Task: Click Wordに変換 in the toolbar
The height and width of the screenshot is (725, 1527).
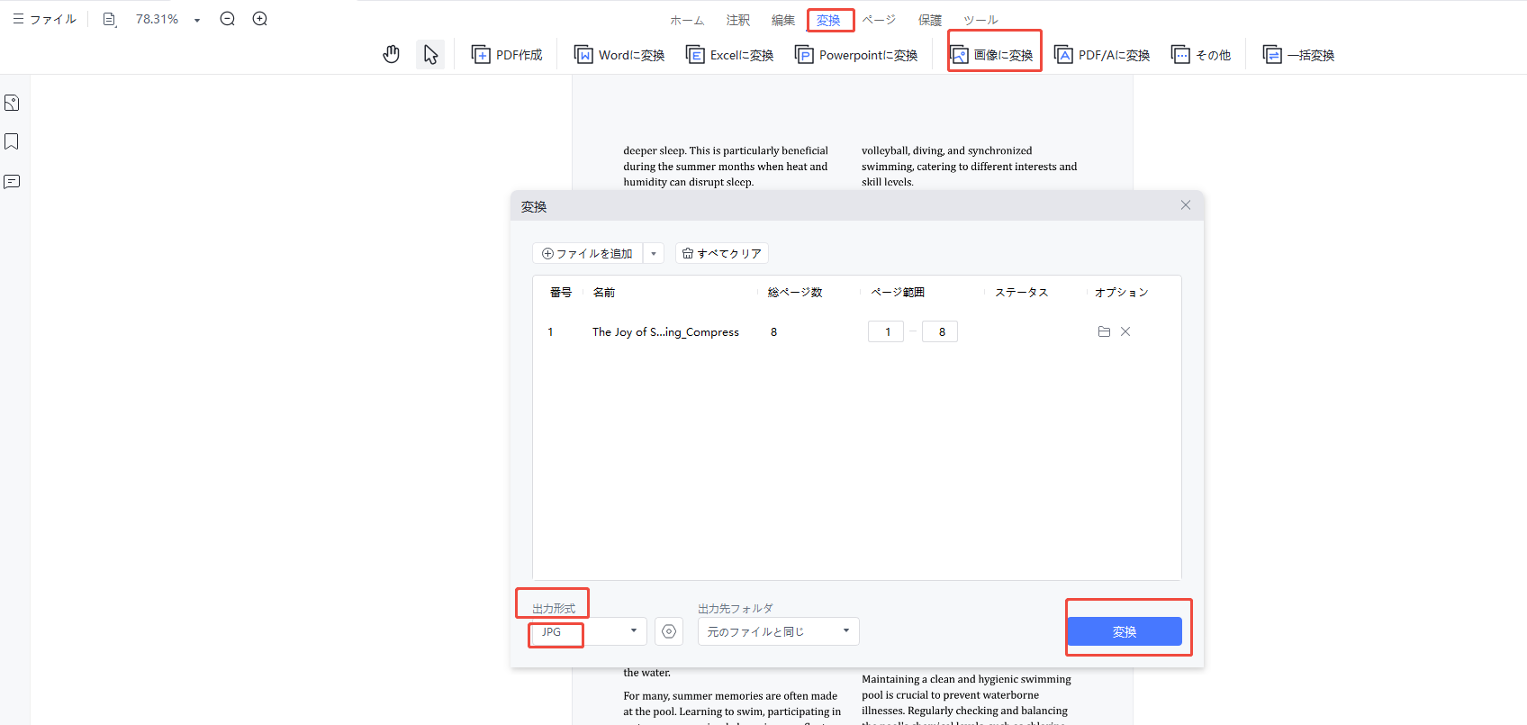Action: 619,55
